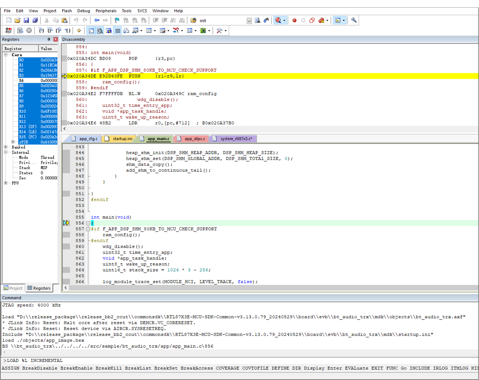479x380 pixels.
Task: Toggle the Registers Window toolbar button
Action: point(118,31)
